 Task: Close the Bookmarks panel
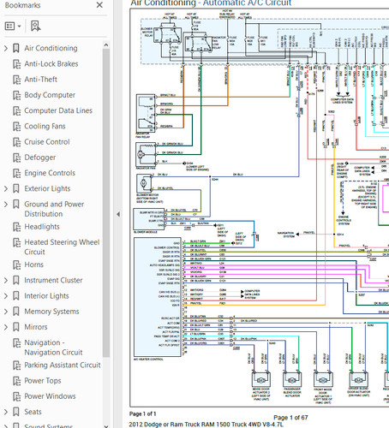99,5
